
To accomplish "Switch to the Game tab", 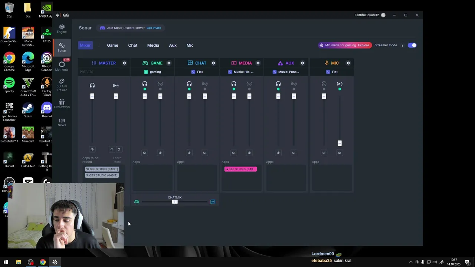I will click(112, 45).
